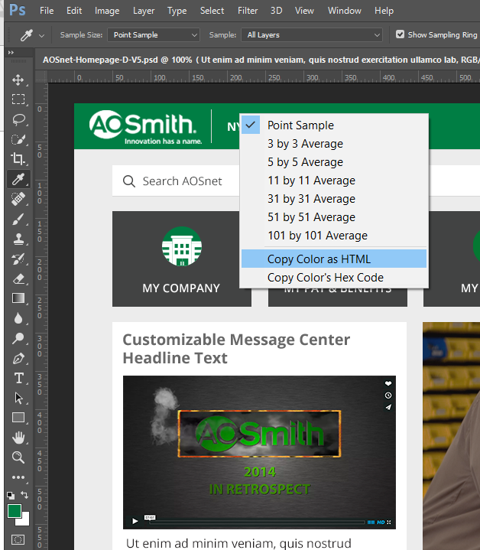Choose 101 by 101 Average
Screen dimensions: 480x550
[x=334, y=236]
